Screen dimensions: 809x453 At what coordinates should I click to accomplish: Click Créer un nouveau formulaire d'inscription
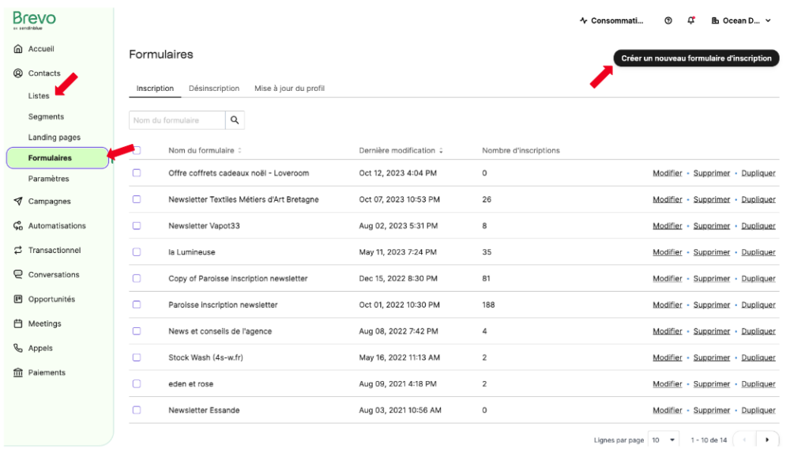tap(696, 59)
